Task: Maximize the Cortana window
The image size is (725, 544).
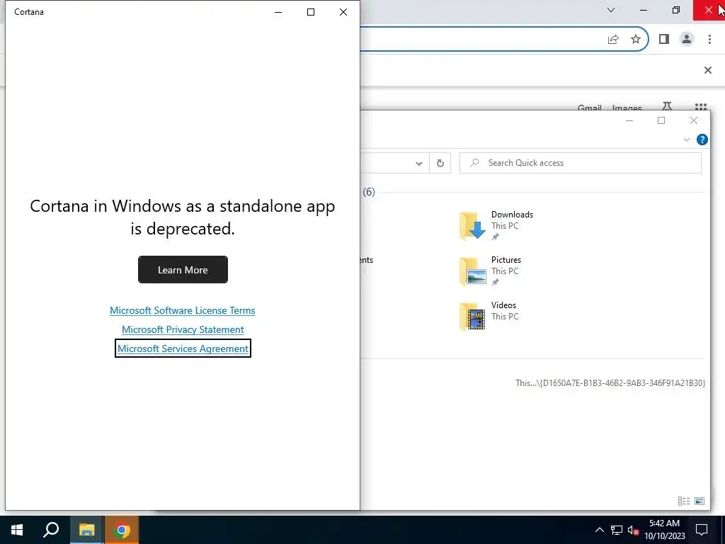Action: pos(311,12)
